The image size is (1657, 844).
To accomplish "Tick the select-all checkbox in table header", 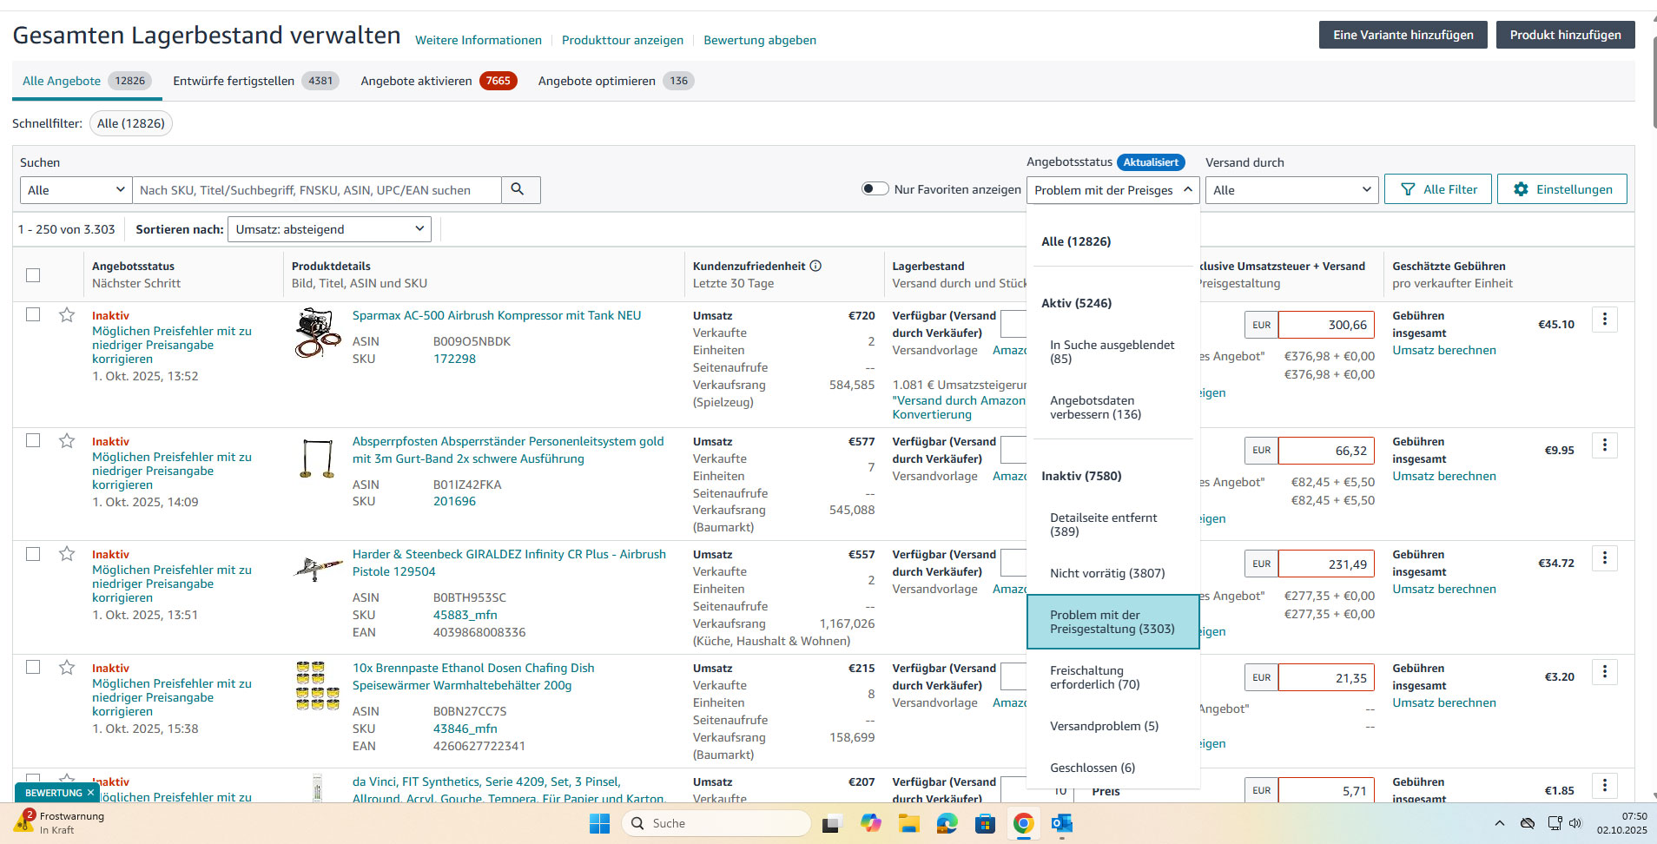I will pos(33,275).
